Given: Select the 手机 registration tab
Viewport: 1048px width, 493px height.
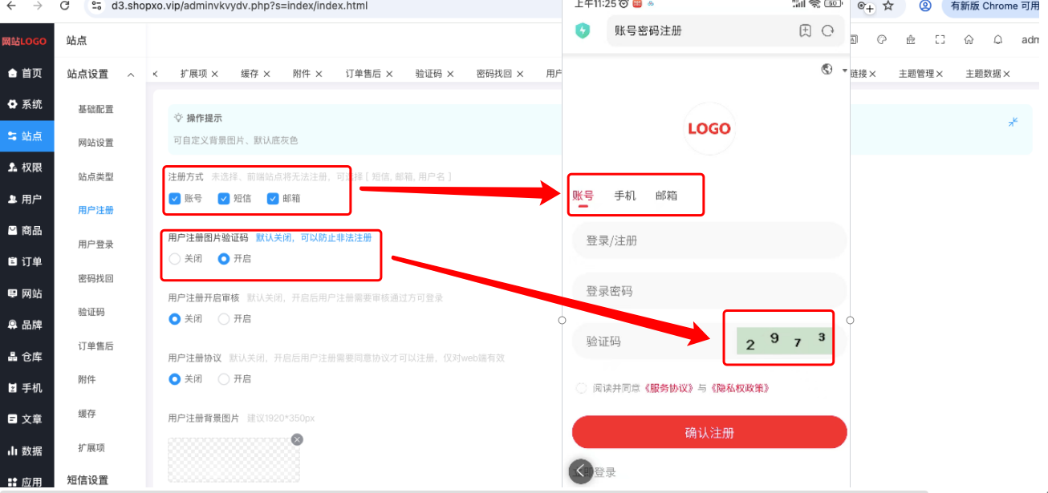Looking at the screenshot, I should pos(625,195).
